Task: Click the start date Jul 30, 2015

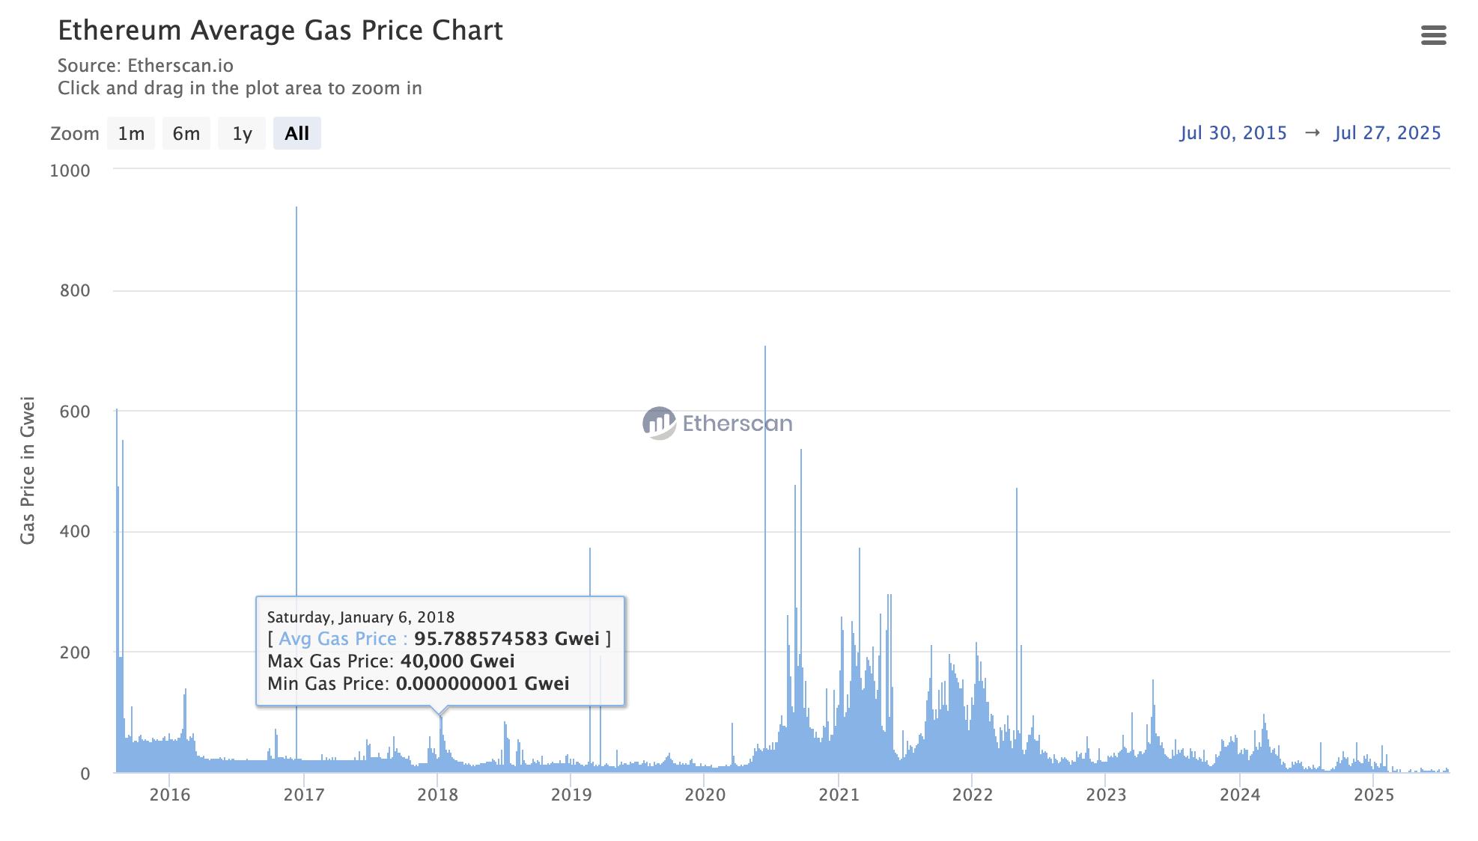Action: click(1232, 132)
